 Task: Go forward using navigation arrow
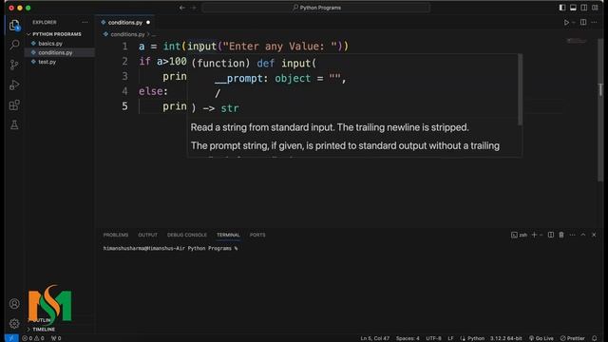coord(194,8)
